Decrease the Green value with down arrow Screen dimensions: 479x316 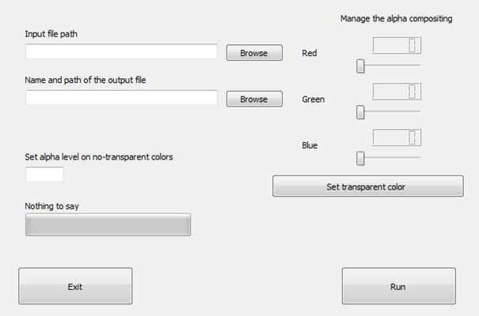click(412, 96)
